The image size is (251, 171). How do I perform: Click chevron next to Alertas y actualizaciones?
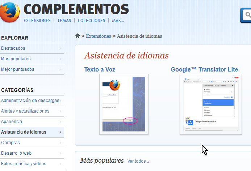point(60,111)
